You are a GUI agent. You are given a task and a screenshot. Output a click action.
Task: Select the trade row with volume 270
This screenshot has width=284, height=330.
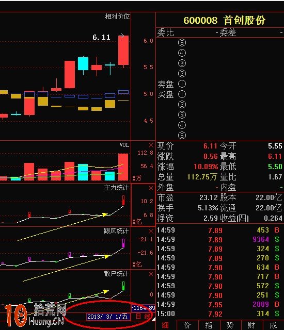point(219,258)
